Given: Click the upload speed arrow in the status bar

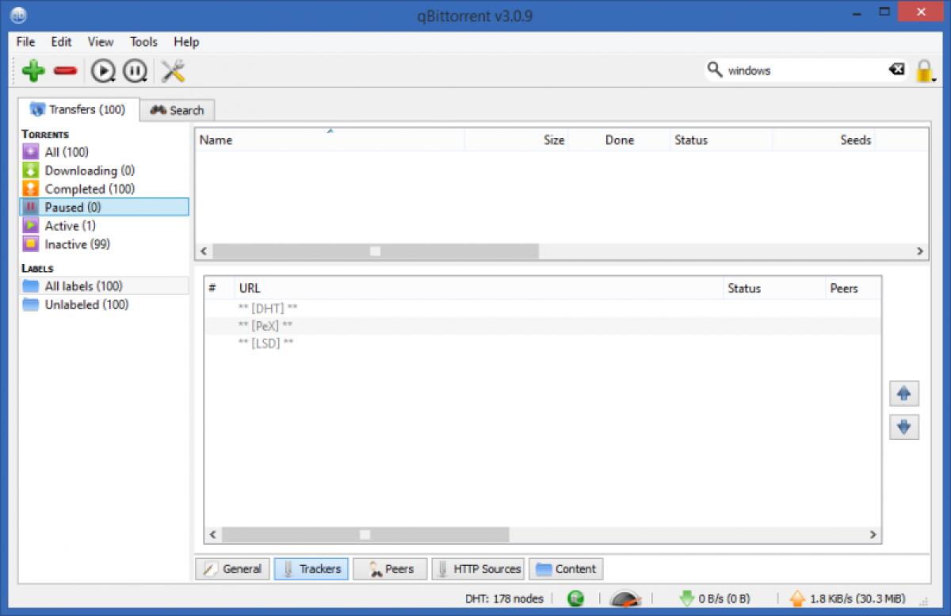Looking at the screenshot, I should pyautogui.click(x=797, y=599).
